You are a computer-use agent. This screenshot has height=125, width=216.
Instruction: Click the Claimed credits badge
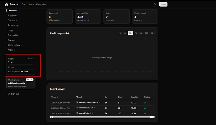[31, 59]
